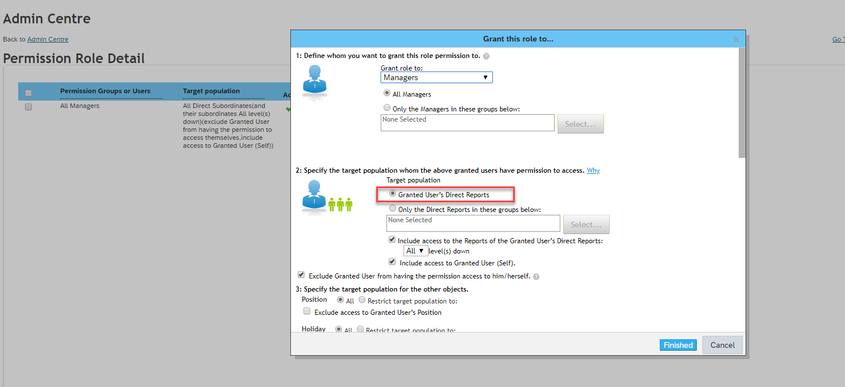Close the Grant this role to dialog
Viewport: 845px width, 387px height.
[x=736, y=39]
